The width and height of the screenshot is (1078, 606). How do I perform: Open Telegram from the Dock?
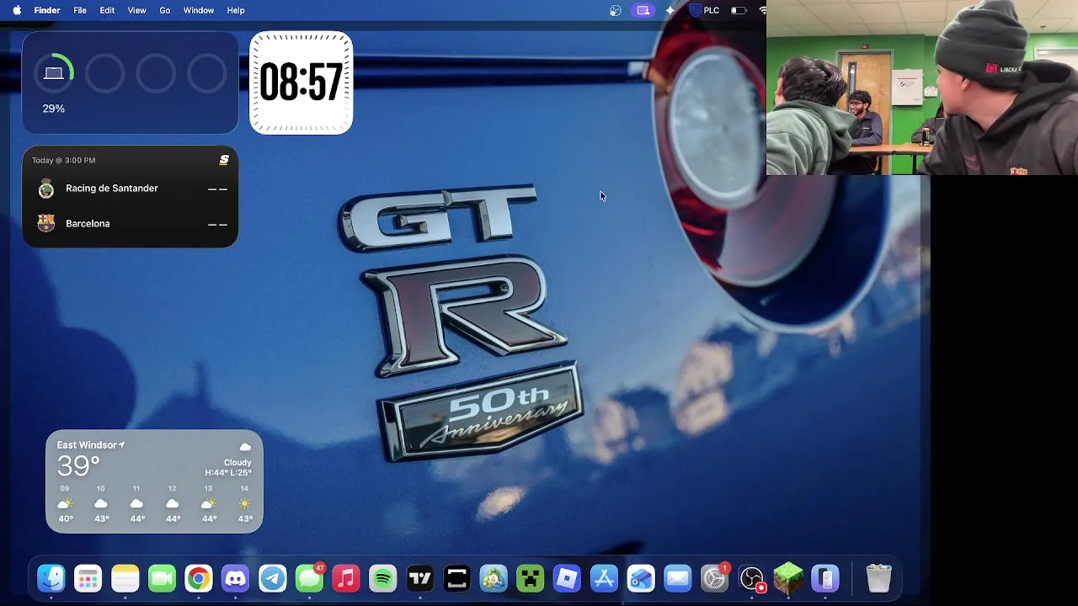point(272,578)
